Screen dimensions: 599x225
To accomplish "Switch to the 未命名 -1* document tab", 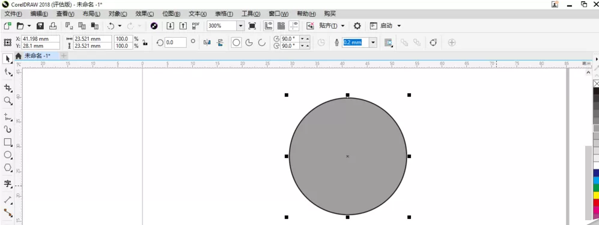I will (x=37, y=56).
